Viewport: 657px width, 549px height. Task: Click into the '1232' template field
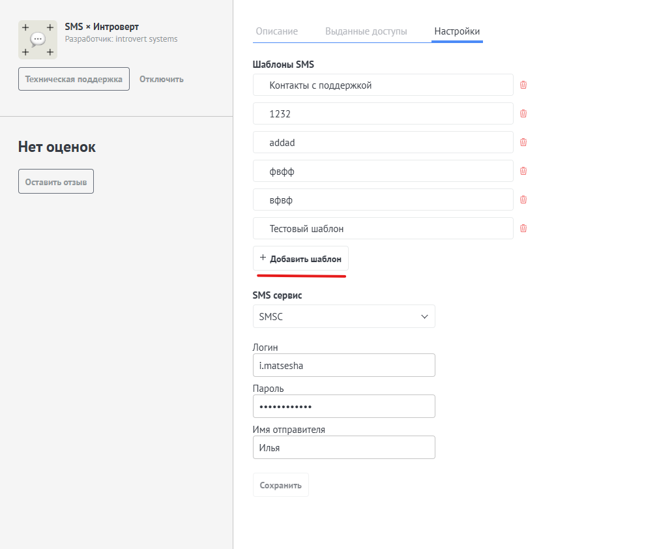[x=383, y=113]
